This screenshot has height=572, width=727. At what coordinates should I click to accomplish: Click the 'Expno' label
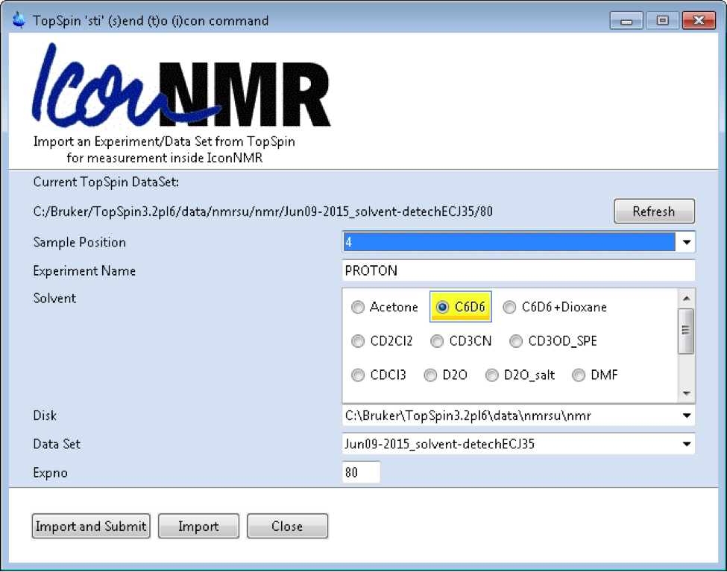(x=50, y=473)
